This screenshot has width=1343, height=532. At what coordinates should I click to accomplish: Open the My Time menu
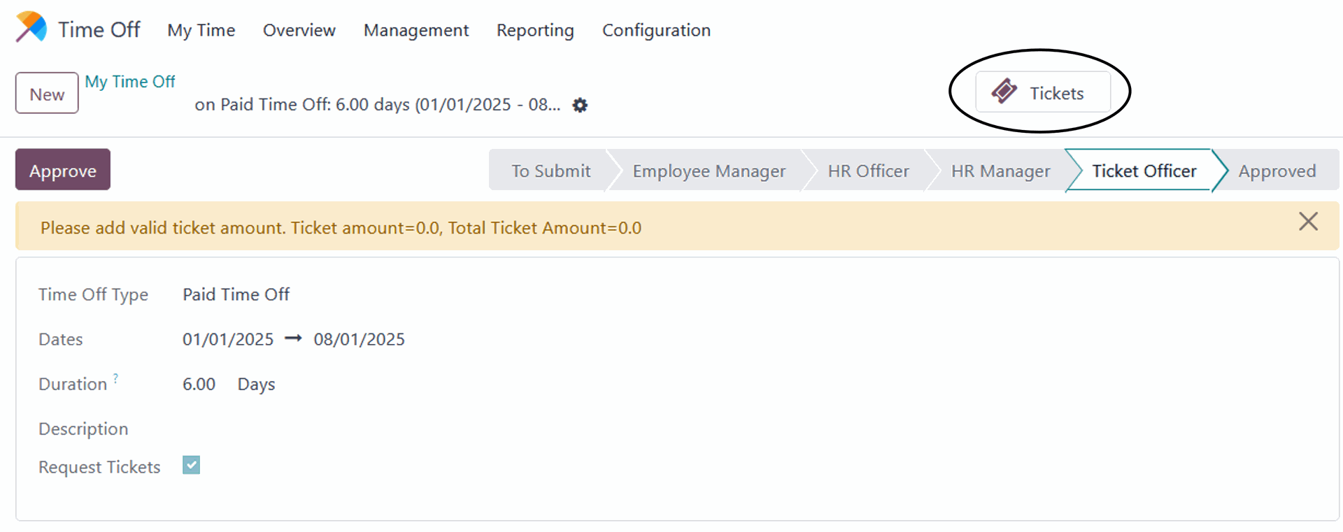[201, 30]
